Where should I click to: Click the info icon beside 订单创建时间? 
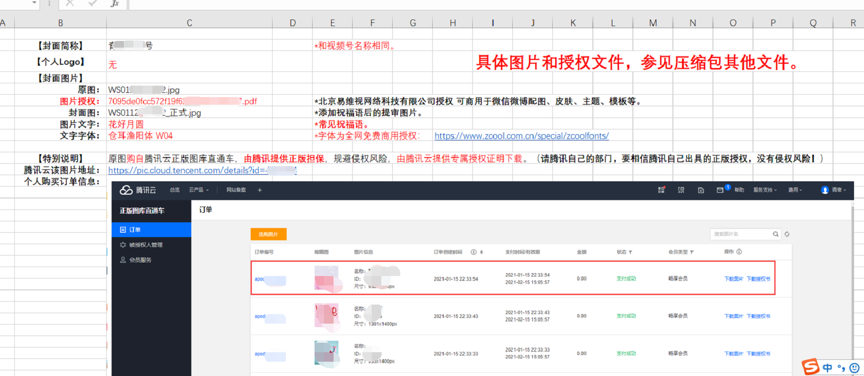click(x=473, y=252)
